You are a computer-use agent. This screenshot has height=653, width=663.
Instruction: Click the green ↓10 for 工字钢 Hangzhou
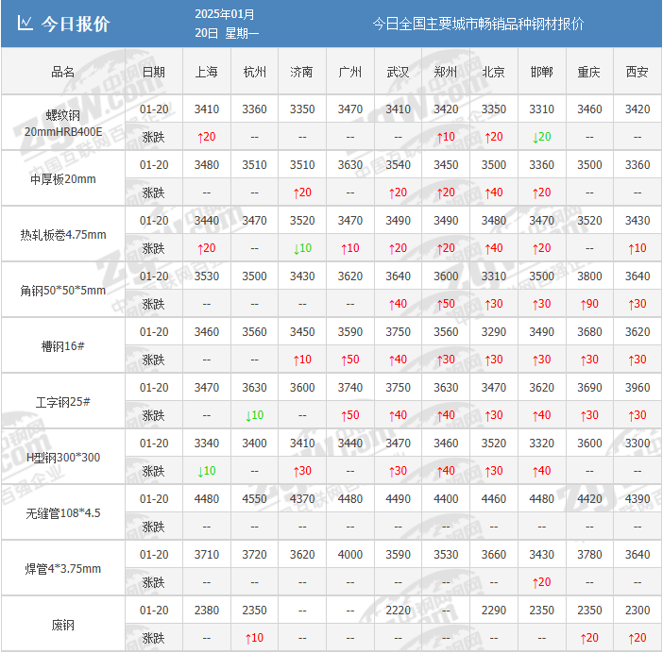pos(255,415)
